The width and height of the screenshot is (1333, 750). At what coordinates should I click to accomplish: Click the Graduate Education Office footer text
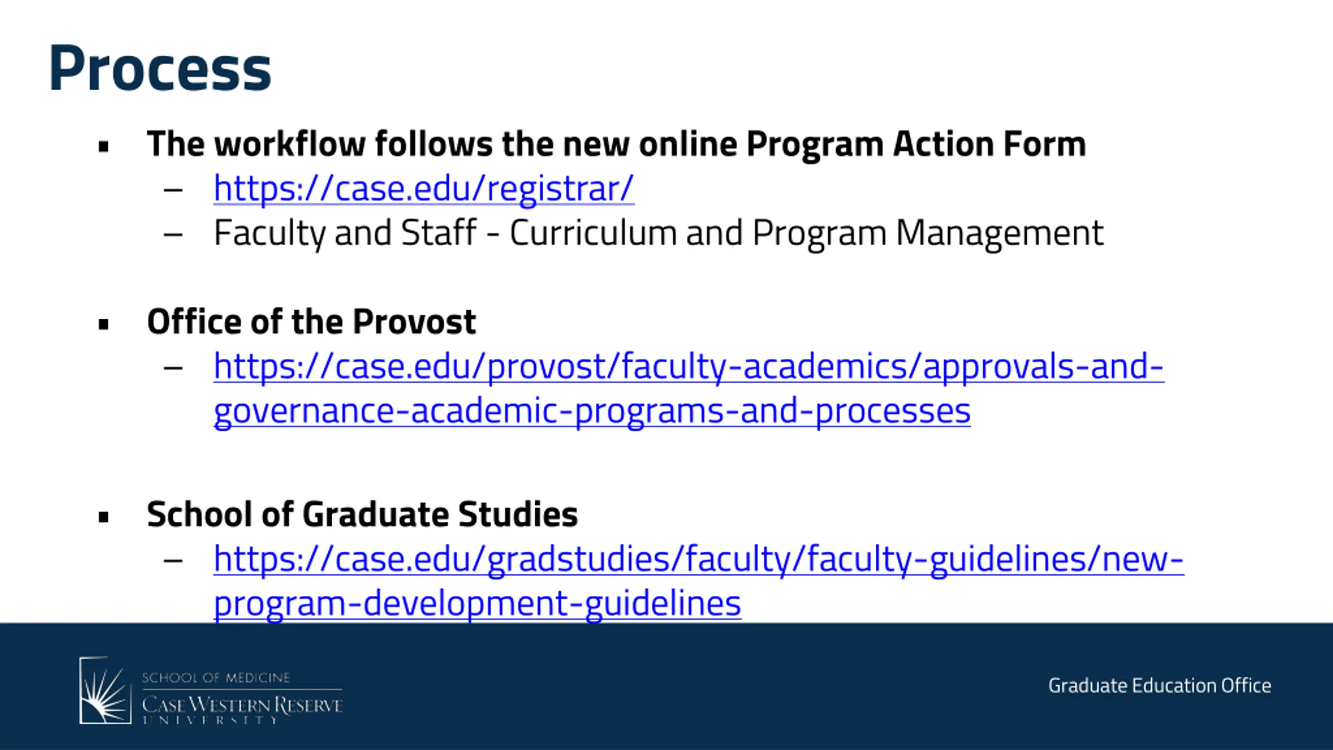[1160, 686]
